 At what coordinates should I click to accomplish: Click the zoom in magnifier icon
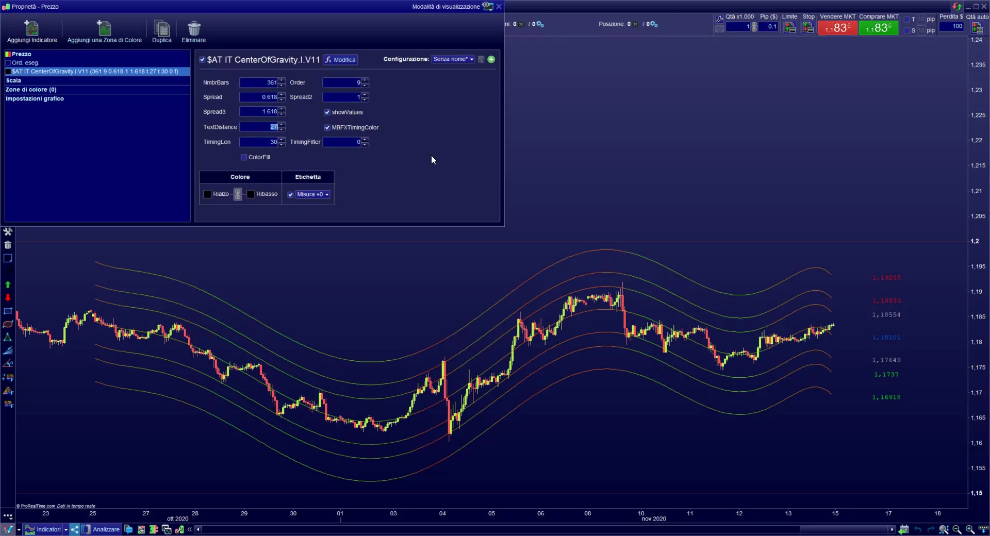tap(970, 529)
